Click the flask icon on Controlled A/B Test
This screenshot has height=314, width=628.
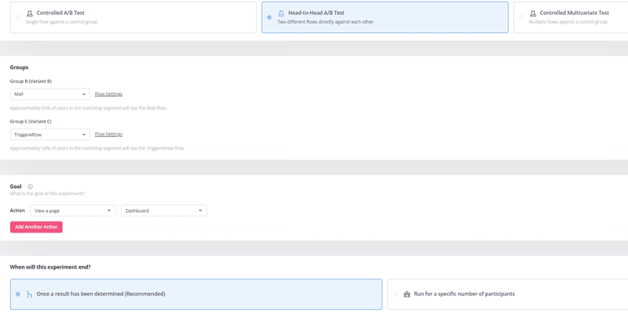(30, 13)
